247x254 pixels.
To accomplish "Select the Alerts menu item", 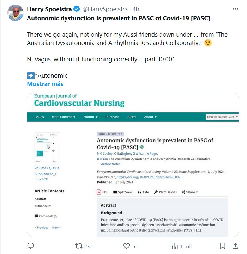I will click(x=132, y=117).
